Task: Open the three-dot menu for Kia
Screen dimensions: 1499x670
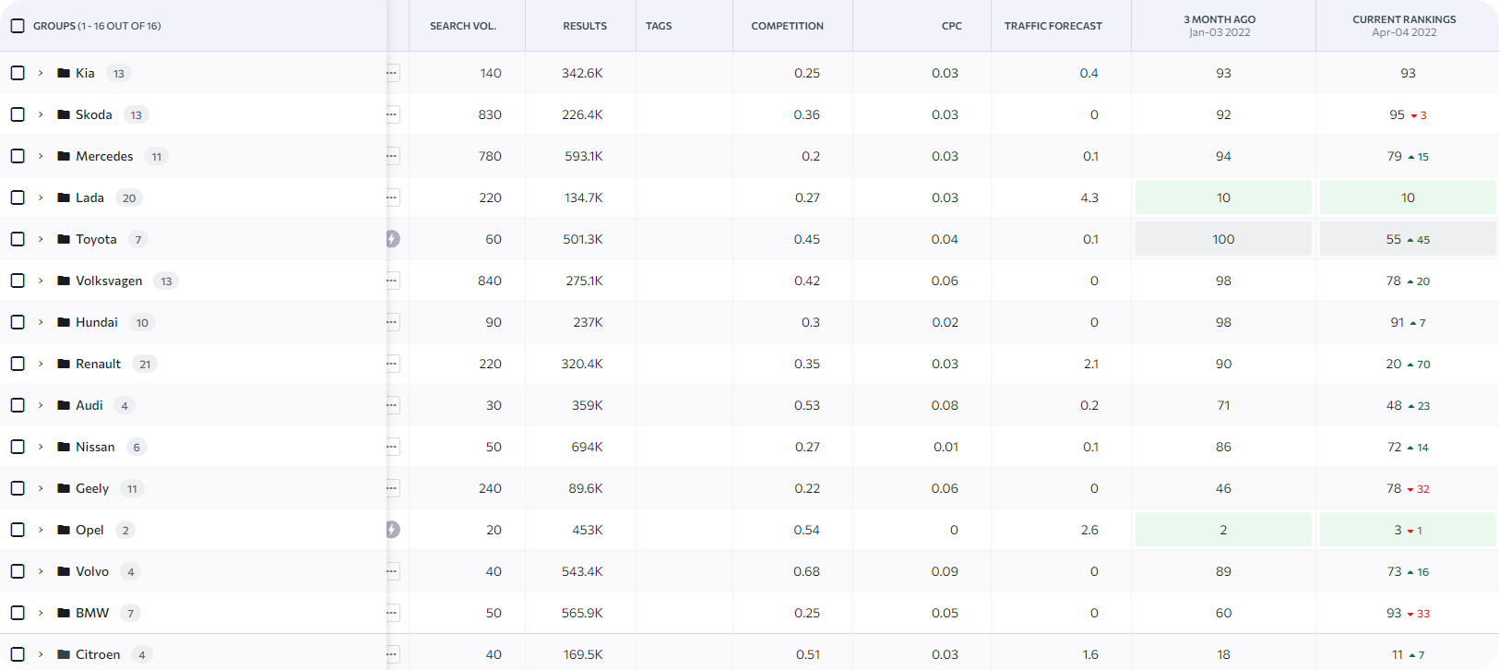Action: coord(393,73)
